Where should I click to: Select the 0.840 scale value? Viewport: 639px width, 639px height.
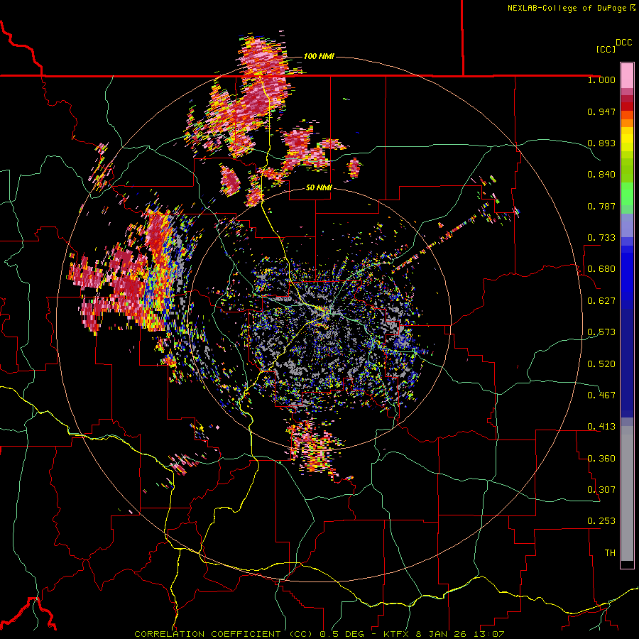pyautogui.click(x=601, y=175)
